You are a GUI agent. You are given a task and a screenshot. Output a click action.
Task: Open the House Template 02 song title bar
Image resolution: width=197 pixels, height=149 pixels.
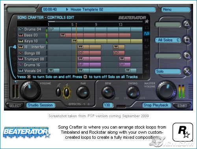point(98,9)
